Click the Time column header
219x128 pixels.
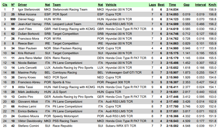click(172, 5)
